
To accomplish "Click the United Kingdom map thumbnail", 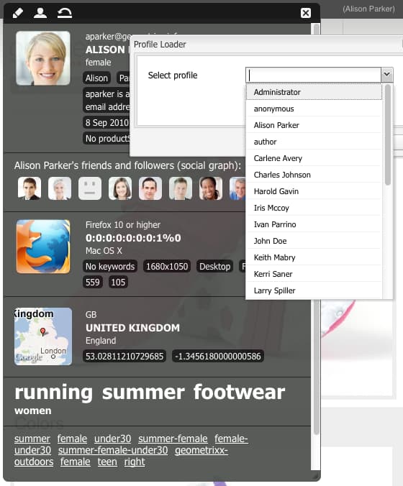I will (43, 336).
